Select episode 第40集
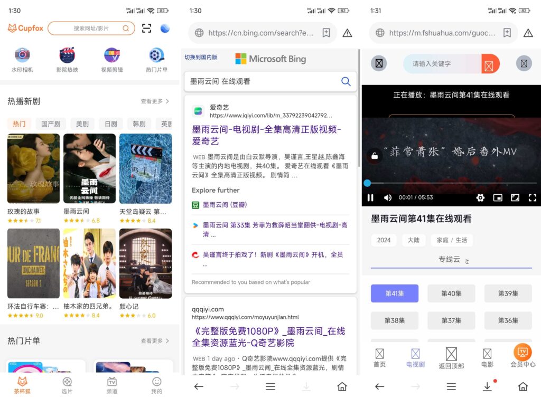 tap(451, 293)
